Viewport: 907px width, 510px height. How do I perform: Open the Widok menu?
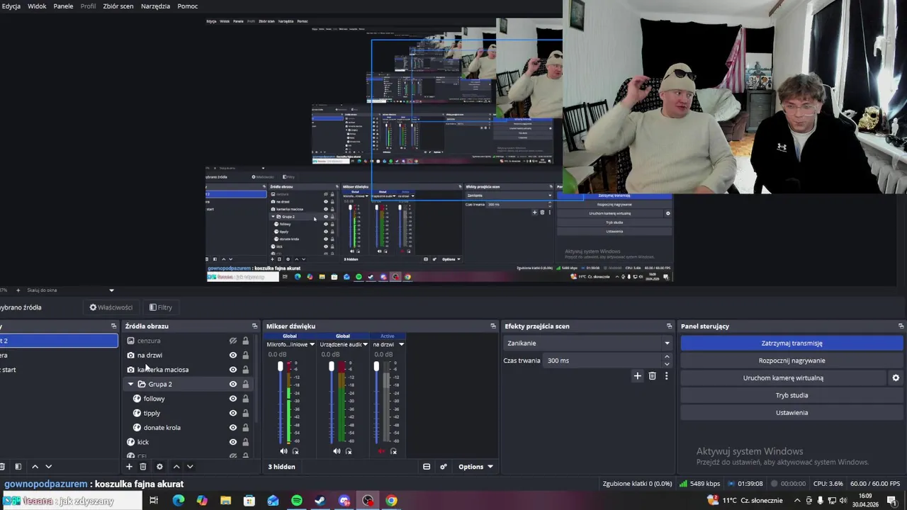[37, 6]
